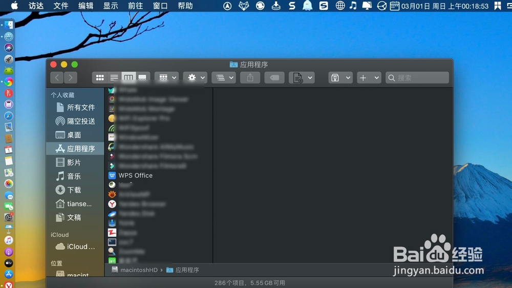The image size is (512, 288).
Task: Open Launchpad rocket in the Dock
Action: [x=9, y=59]
